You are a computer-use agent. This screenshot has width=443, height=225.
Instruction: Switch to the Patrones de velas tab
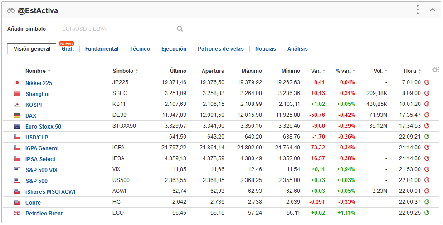pos(221,49)
